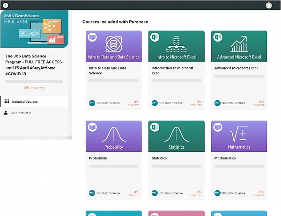Click the Your Instructor person icon

coord(6,113)
